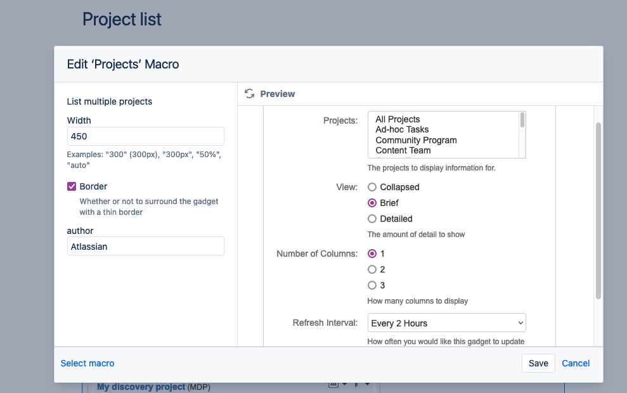Pick 3 columns radio button

click(372, 285)
